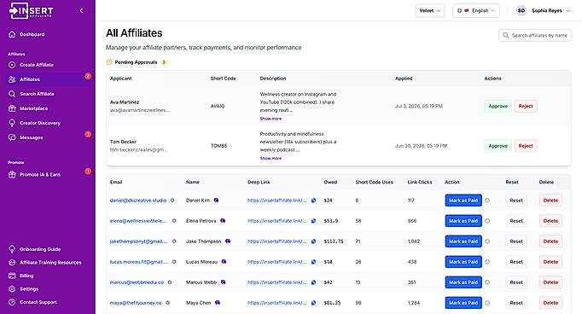The height and width of the screenshot is (314, 582).
Task: Expand Ava Martinez description with Show more
Action: pos(271,119)
